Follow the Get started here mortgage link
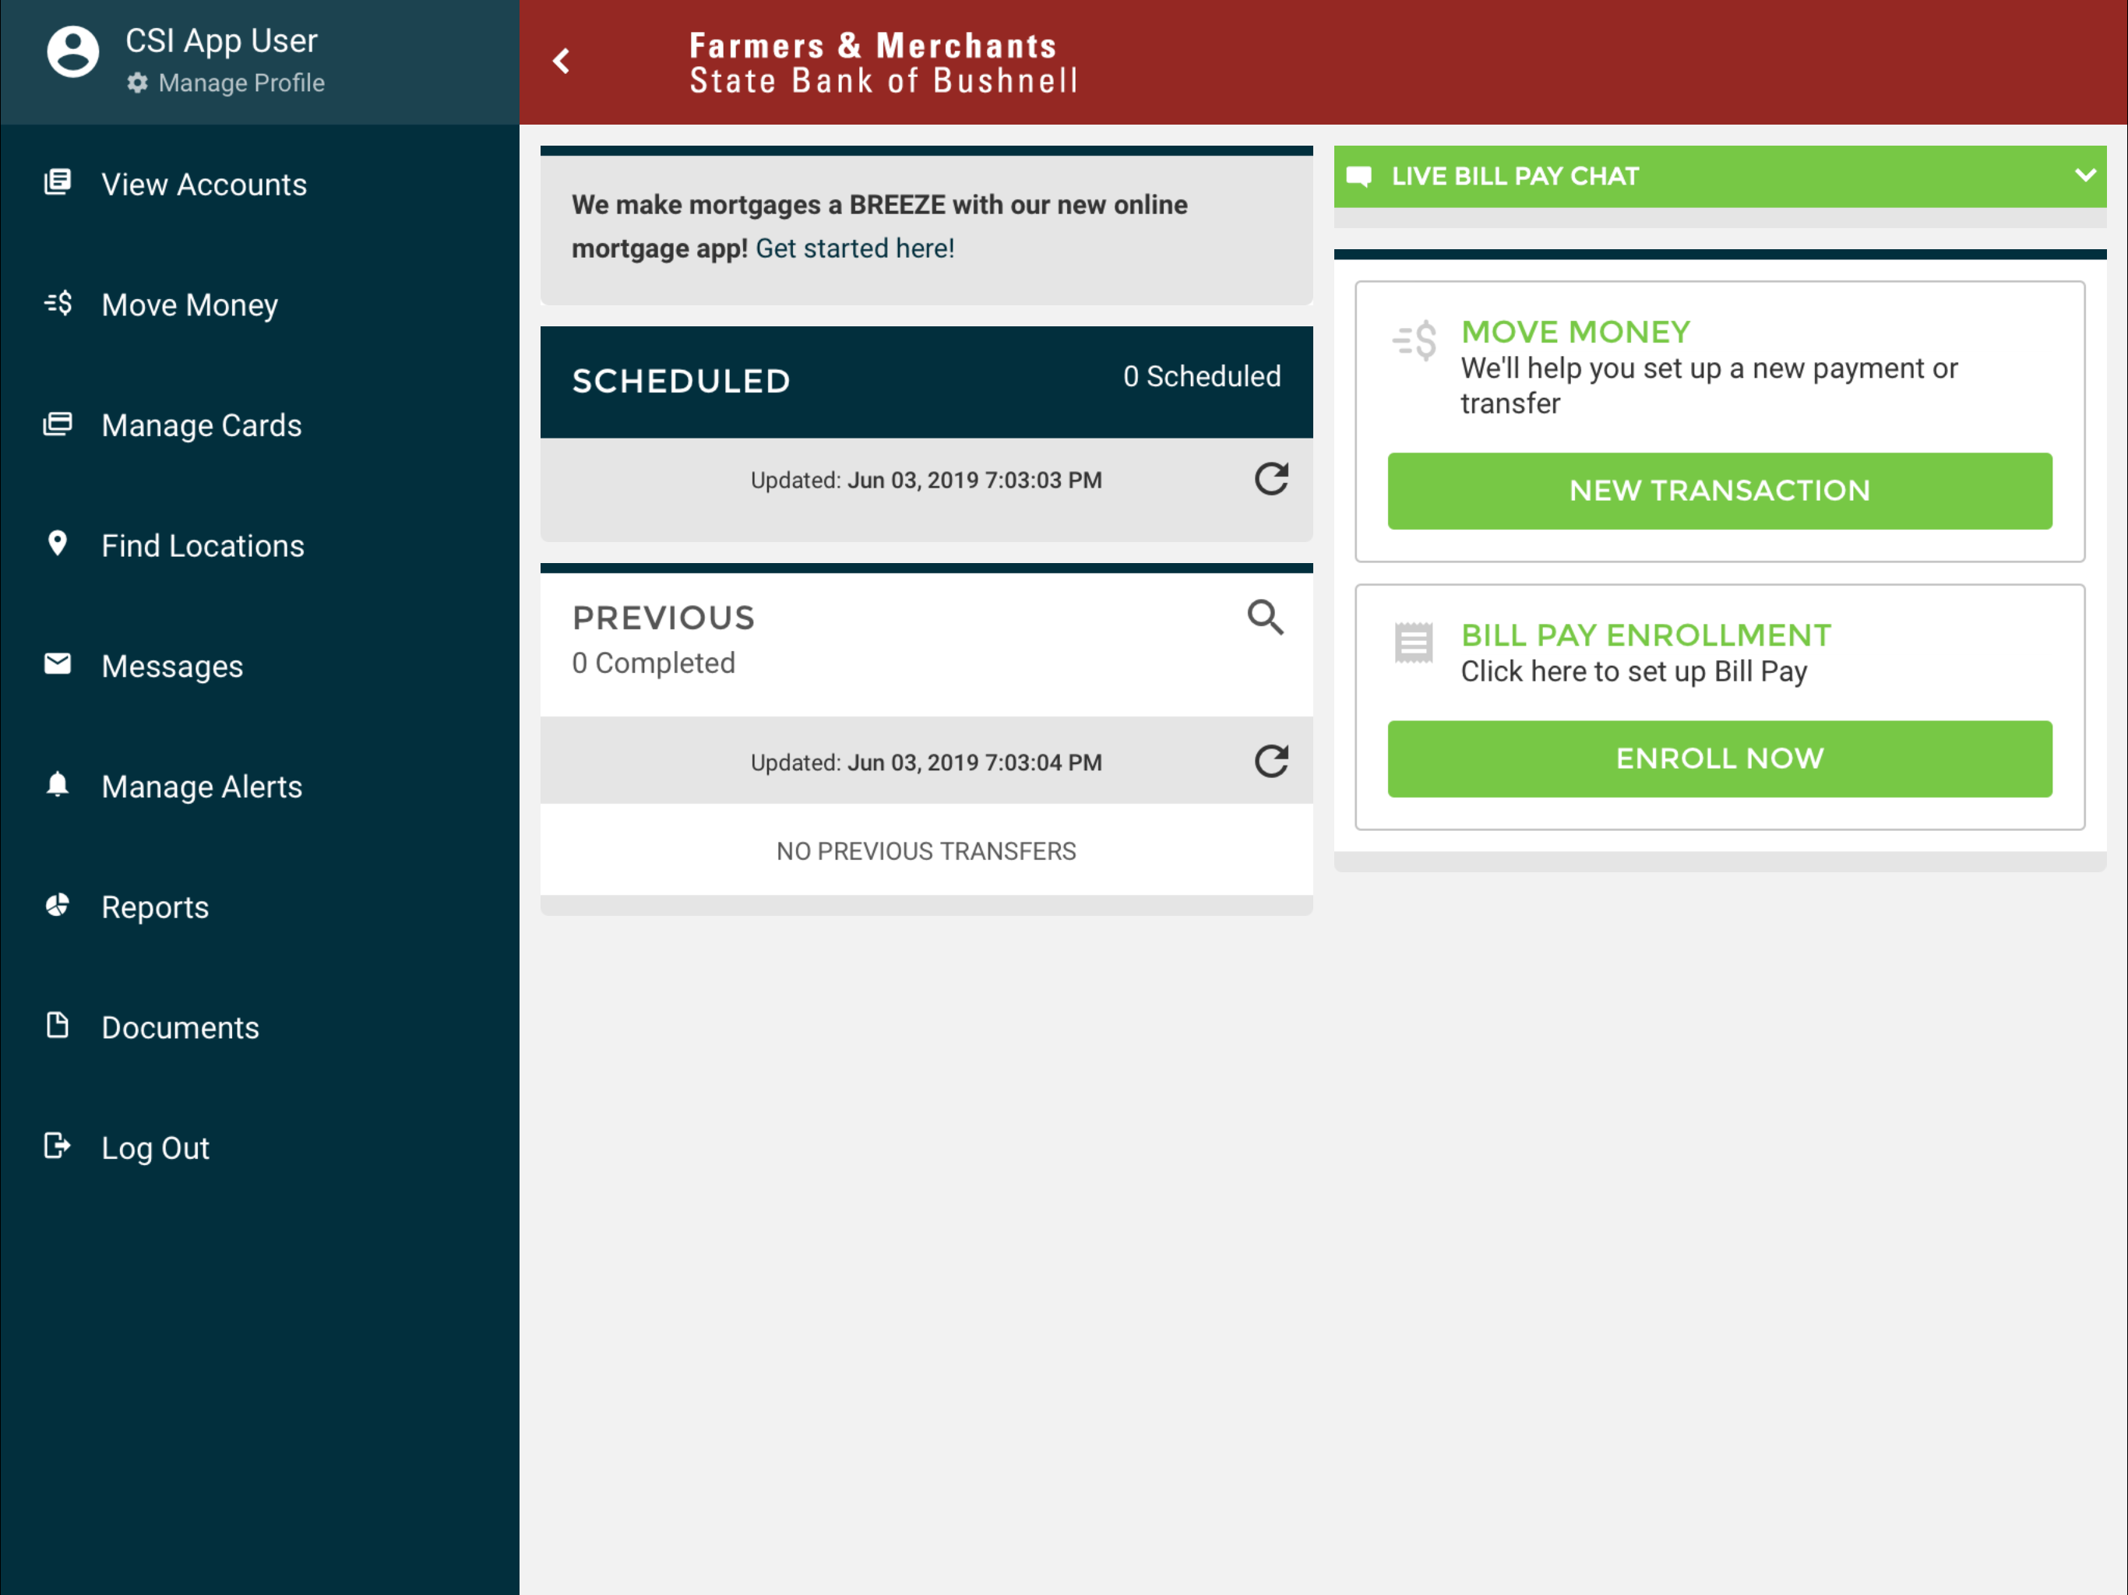The width and height of the screenshot is (2128, 1595). [854, 248]
